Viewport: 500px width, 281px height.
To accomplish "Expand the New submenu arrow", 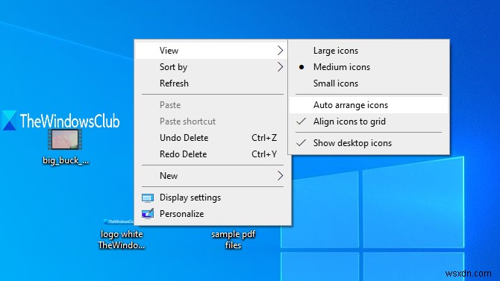I will click(280, 176).
